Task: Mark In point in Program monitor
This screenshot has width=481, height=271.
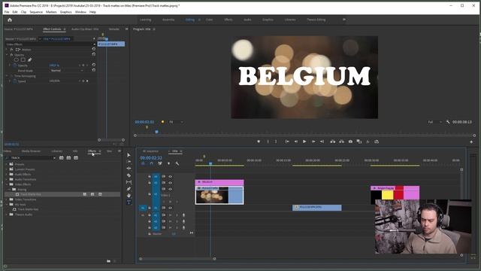Action: point(268,142)
